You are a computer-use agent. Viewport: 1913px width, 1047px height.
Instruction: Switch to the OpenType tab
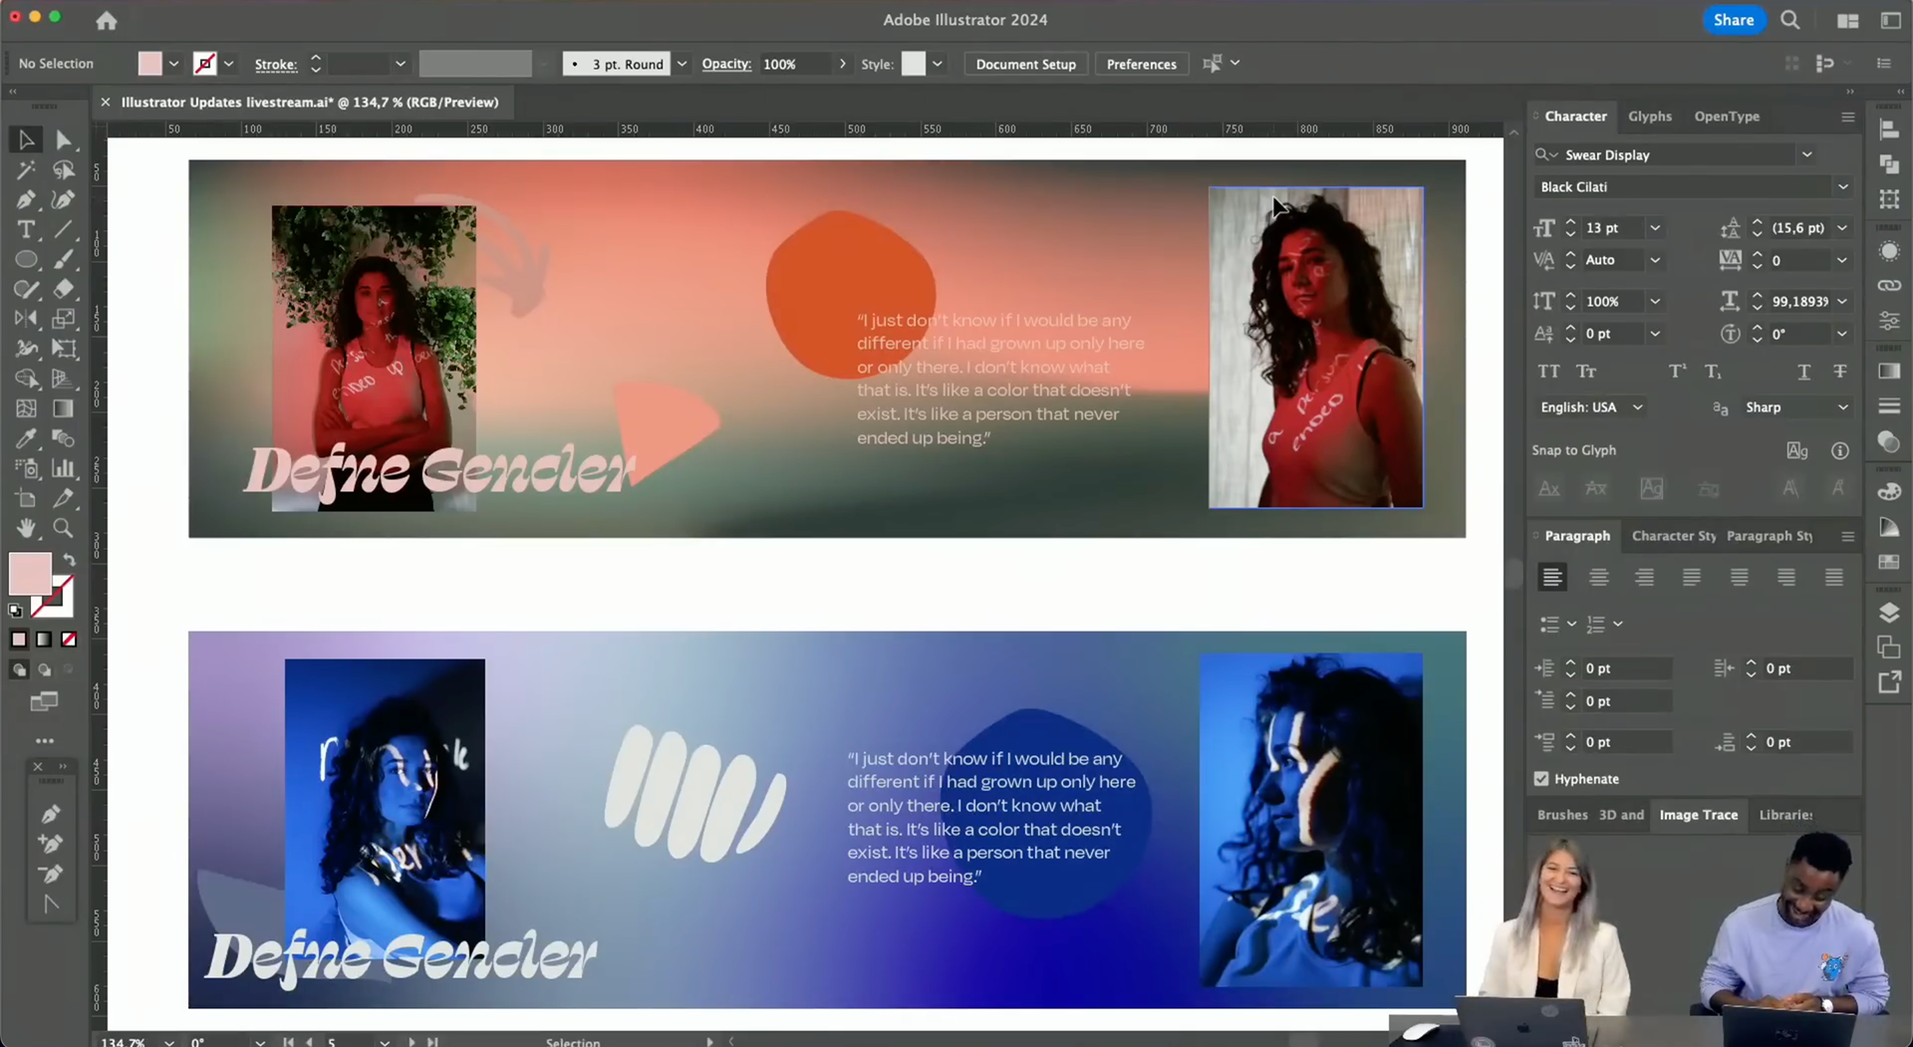(1726, 117)
